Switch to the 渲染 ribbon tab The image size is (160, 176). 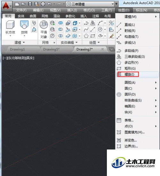(x=57, y=16)
